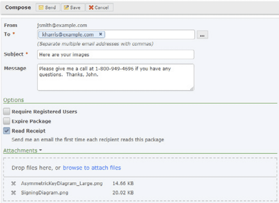This screenshot has height=203, width=279.
Task: Click the 20.02 KB file size
Action: tap(123, 193)
